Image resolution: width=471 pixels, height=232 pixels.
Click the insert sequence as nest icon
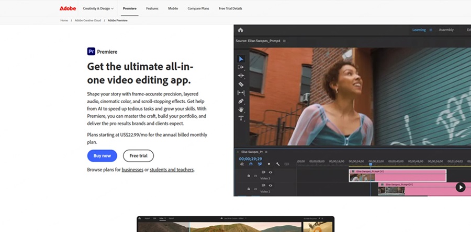point(242,164)
